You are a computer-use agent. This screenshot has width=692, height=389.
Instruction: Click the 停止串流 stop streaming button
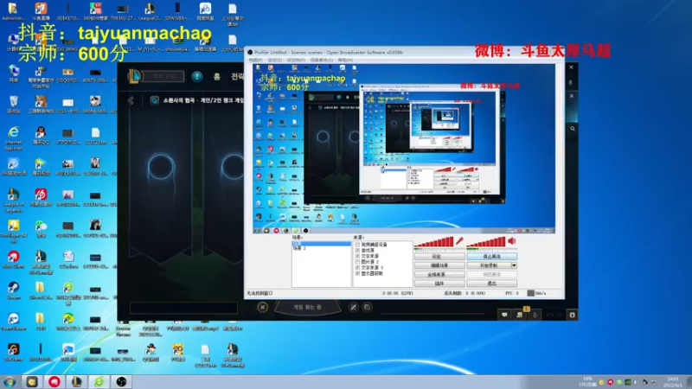(491, 256)
